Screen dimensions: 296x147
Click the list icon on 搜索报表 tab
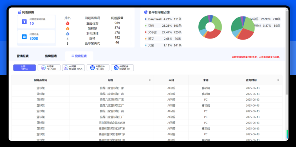[x=73, y=56]
